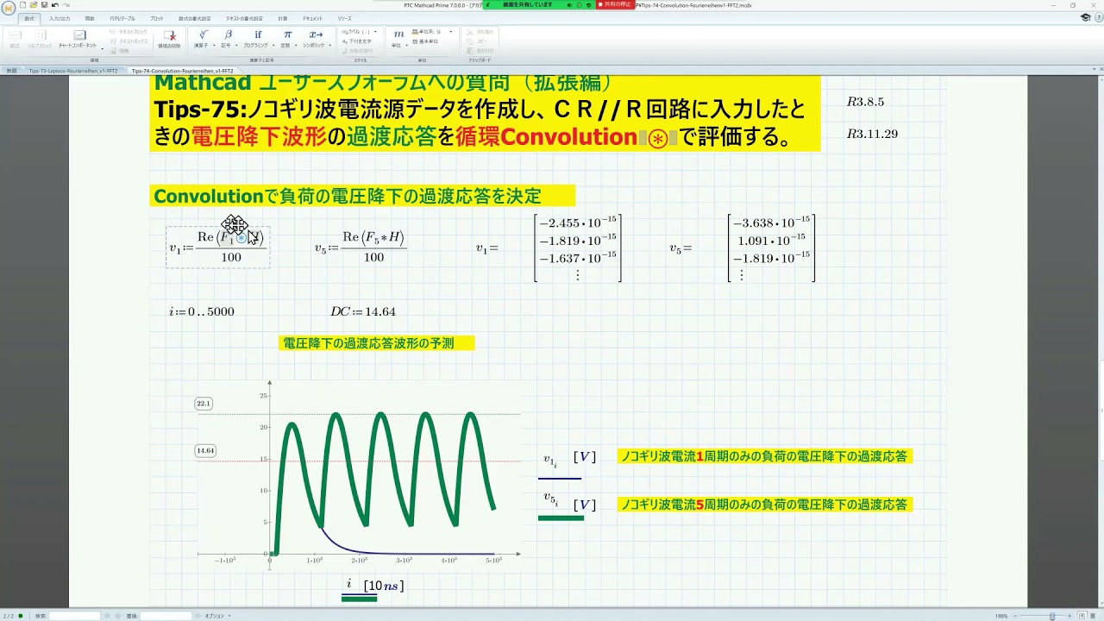Click the blue v1 trace line legend
The image size is (1104, 621).
560,477
